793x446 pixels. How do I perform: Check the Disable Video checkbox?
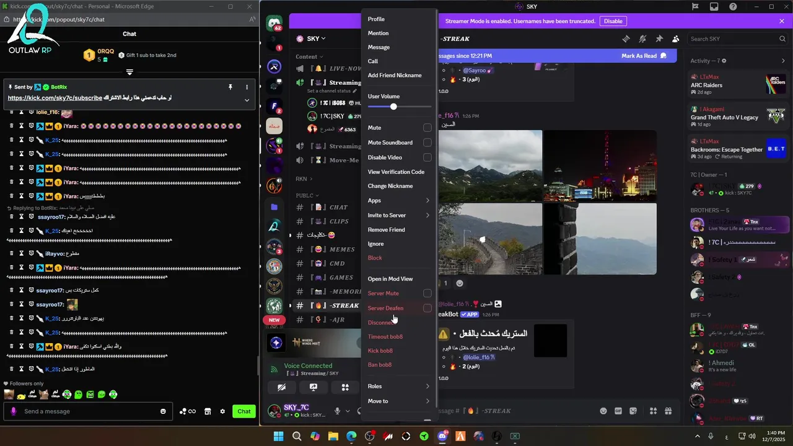tap(427, 157)
